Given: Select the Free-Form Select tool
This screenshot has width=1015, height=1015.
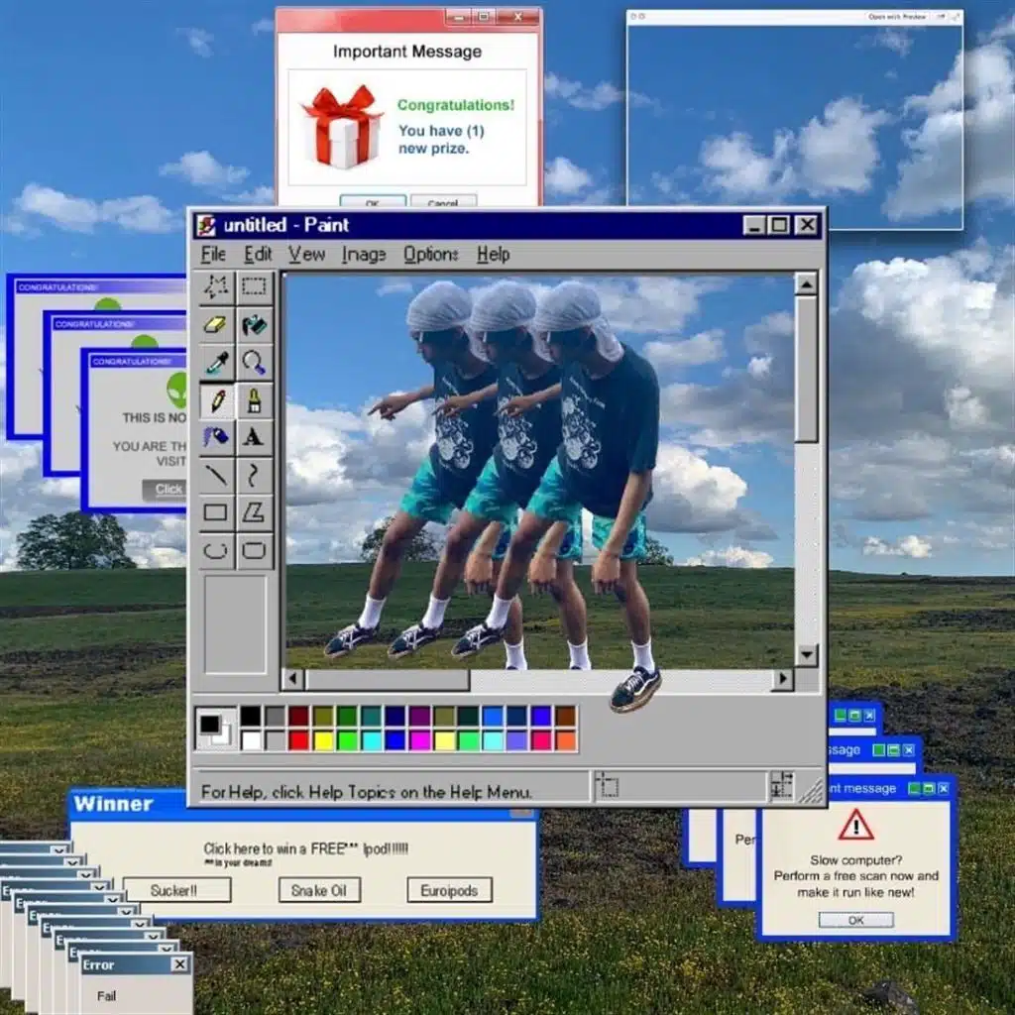Looking at the screenshot, I should coord(216,287).
